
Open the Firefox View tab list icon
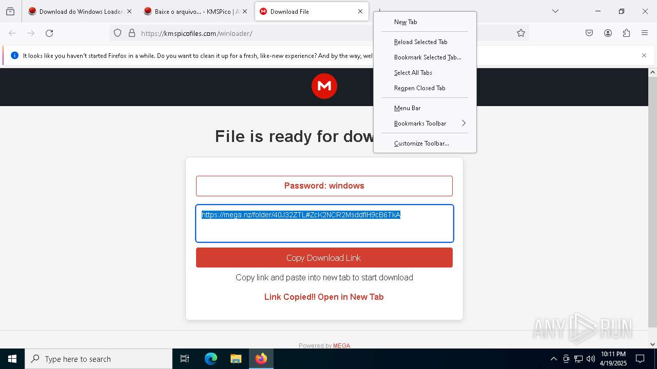pos(10,11)
